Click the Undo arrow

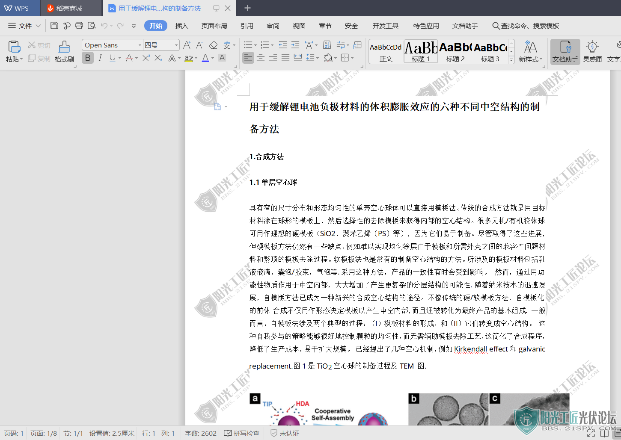pyautogui.click(x=104, y=26)
